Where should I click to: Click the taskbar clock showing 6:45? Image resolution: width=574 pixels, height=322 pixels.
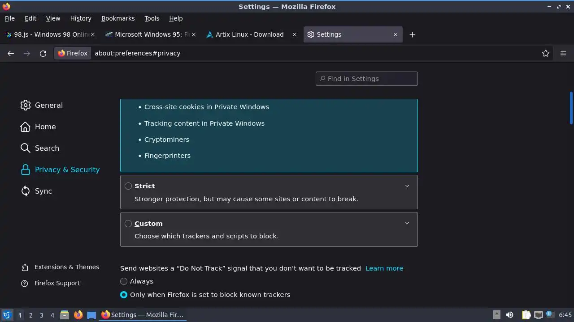[565, 315]
